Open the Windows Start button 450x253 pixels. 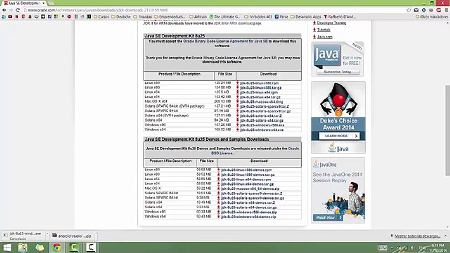coord(7,248)
